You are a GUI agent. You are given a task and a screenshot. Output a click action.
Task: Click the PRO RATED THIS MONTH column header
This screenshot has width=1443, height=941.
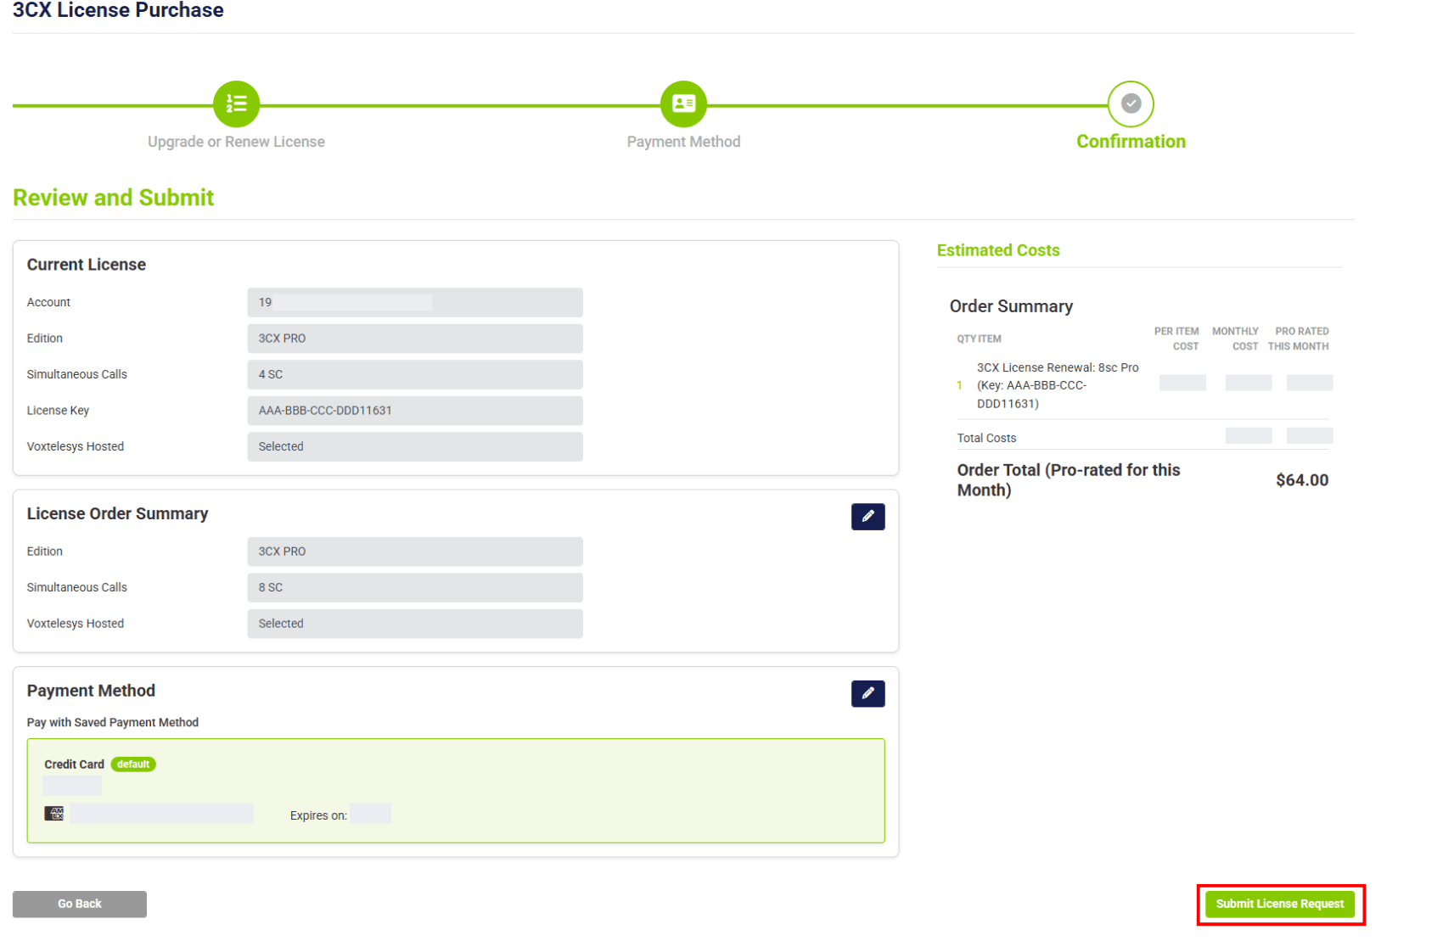1299,339
